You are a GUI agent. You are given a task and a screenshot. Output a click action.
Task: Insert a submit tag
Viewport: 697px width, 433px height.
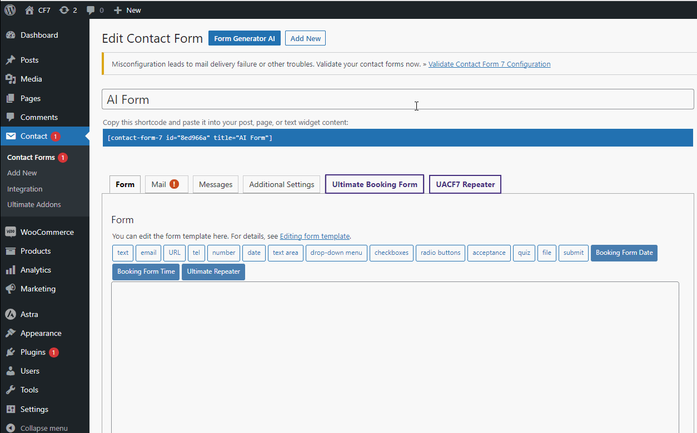click(x=574, y=253)
